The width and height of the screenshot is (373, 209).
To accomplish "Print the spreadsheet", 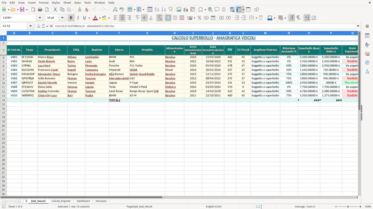I will (40, 10).
